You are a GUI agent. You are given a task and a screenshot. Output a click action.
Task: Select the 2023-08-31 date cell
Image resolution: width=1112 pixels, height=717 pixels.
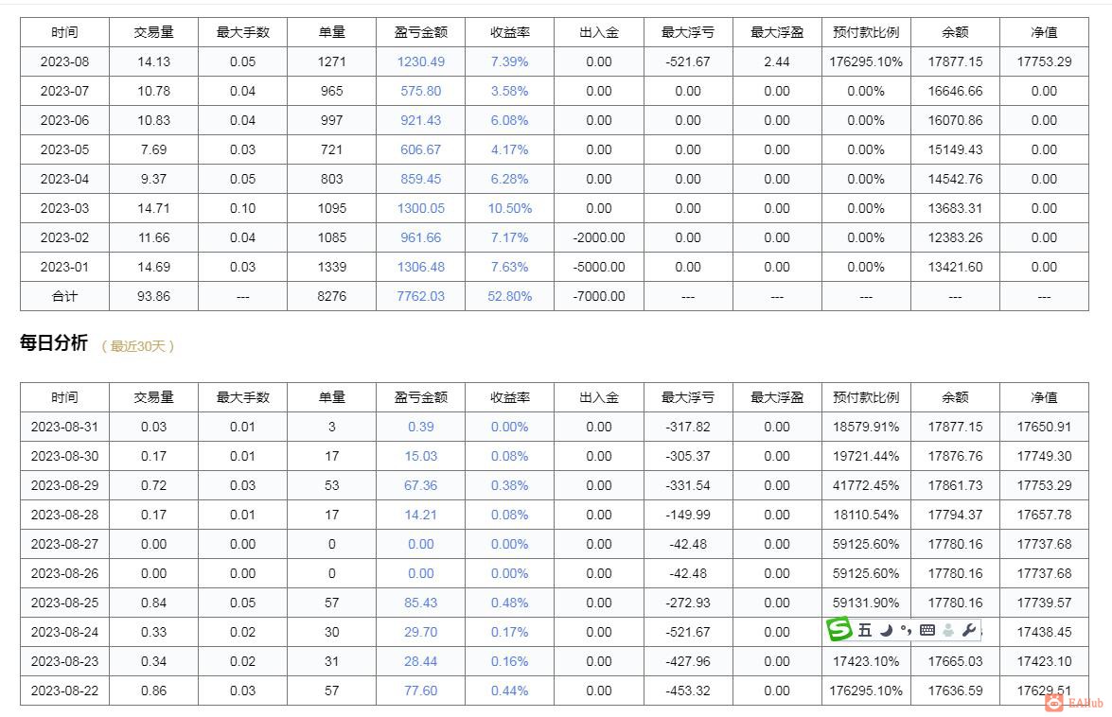64,428
